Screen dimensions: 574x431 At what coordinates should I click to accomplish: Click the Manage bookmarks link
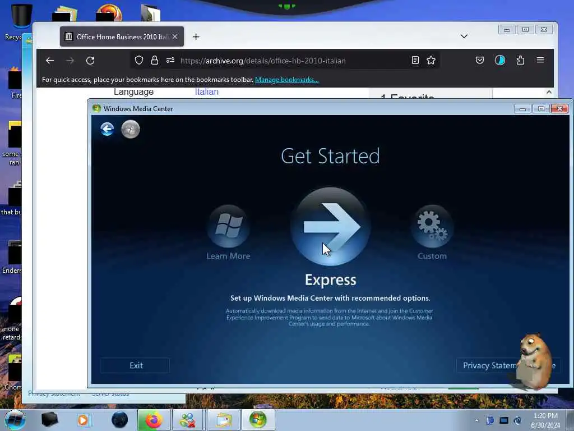[x=286, y=80]
